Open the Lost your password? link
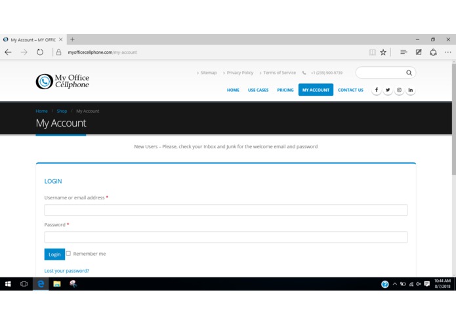The image size is (456, 324). coord(67,271)
